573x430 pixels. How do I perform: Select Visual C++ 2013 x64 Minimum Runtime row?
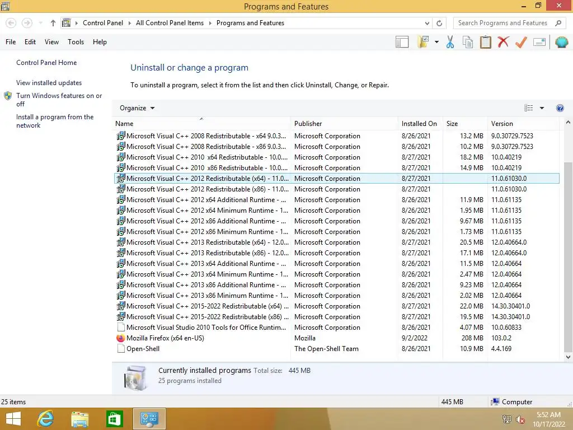click(337, 274)
